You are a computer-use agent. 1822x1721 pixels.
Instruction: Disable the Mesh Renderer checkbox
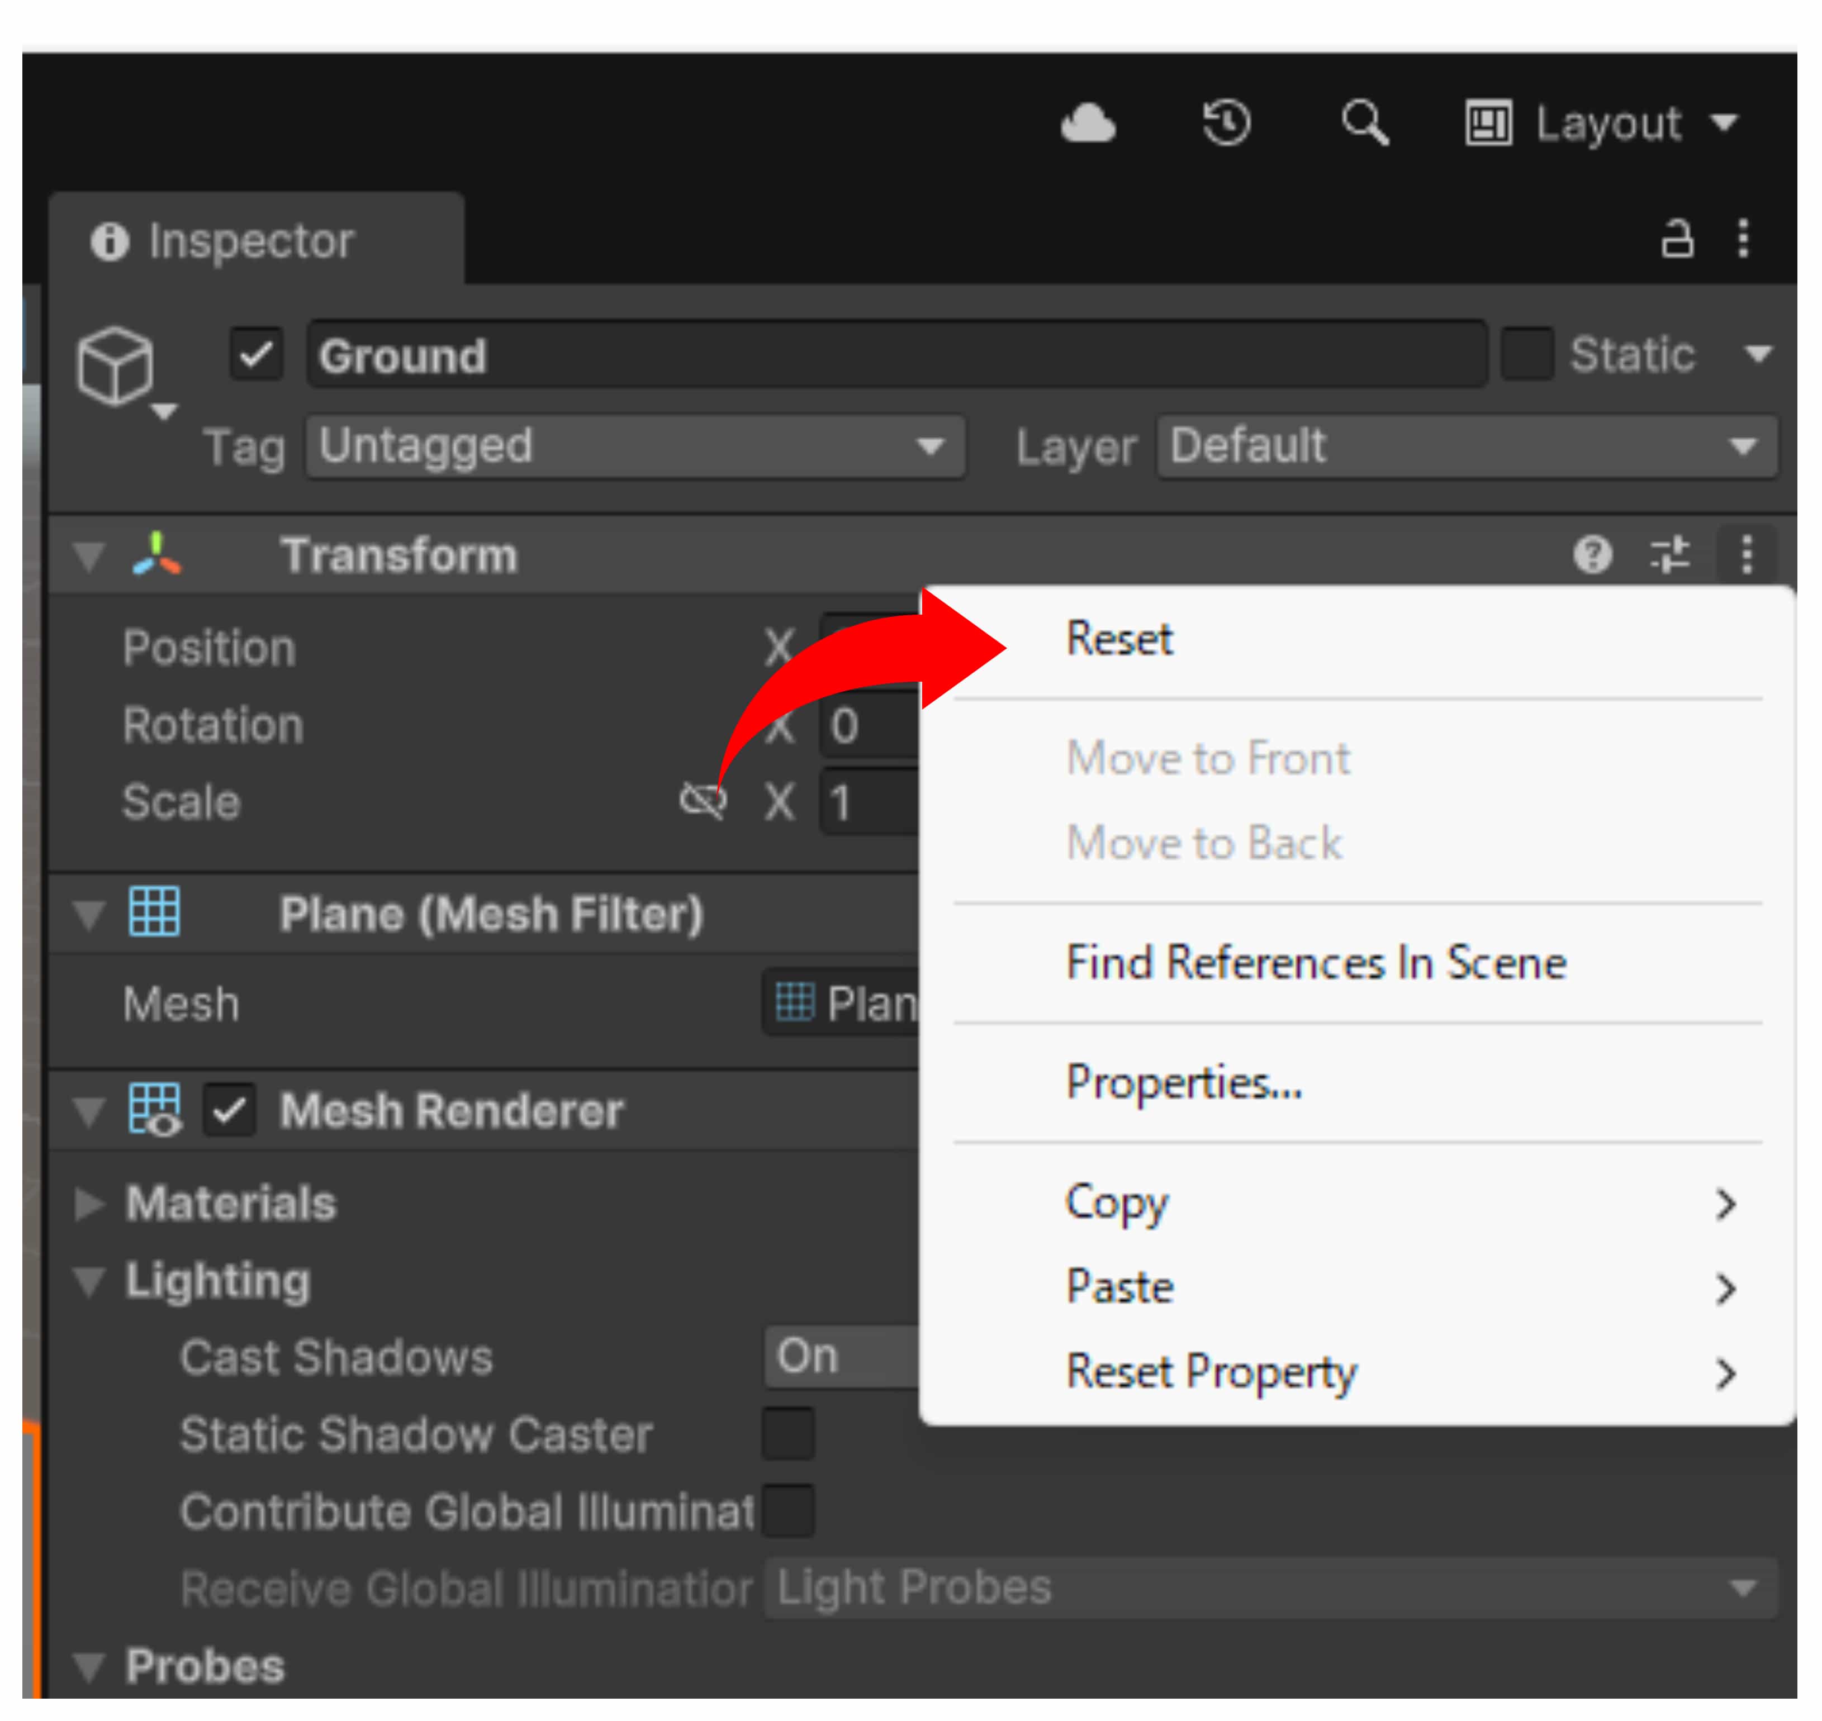[229, 1111]
